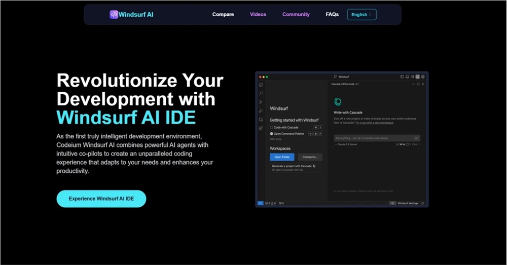Toggle the Open Command Palette checked item
The width and height of the screenshot is (507, 265).
coord(272,134)
